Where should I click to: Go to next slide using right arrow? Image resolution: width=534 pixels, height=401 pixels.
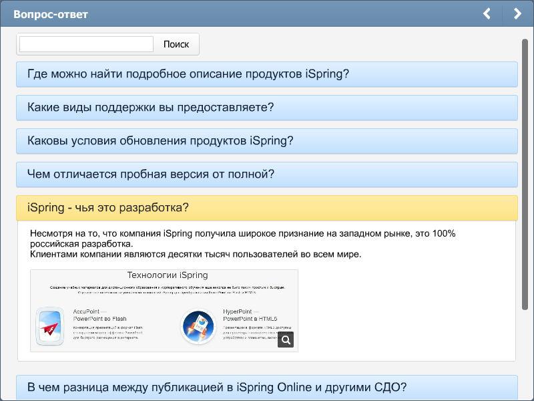click(517, 13)
